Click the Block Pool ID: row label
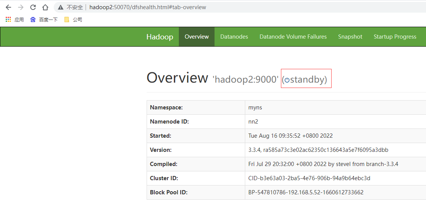 pyautogui.click(x=169, y=192)
